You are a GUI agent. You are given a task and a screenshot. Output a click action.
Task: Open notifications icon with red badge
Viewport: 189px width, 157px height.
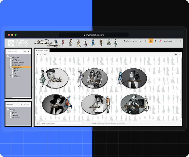pos(160,41)
